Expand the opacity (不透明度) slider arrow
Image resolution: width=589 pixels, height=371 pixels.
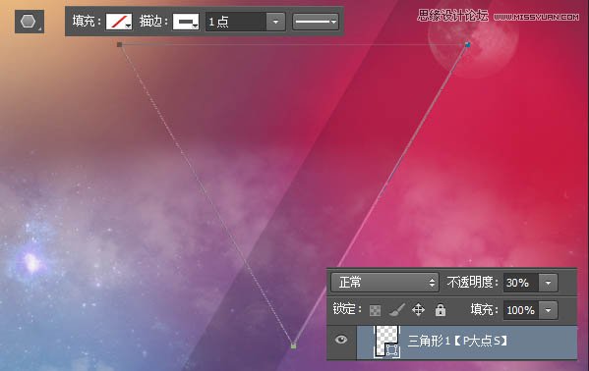548,283
